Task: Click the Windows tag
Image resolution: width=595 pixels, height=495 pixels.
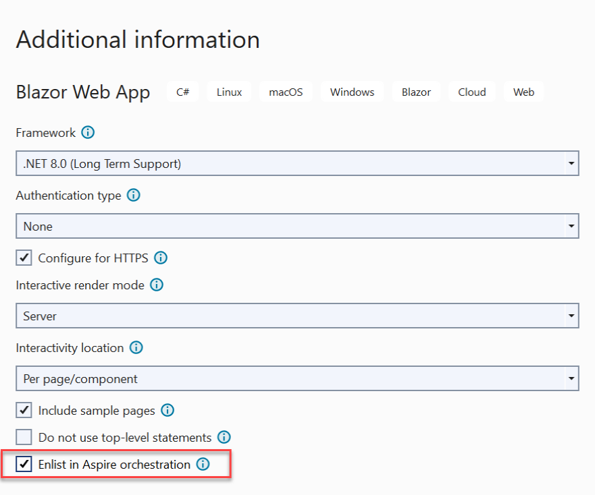Action: (x=352, y=92)
